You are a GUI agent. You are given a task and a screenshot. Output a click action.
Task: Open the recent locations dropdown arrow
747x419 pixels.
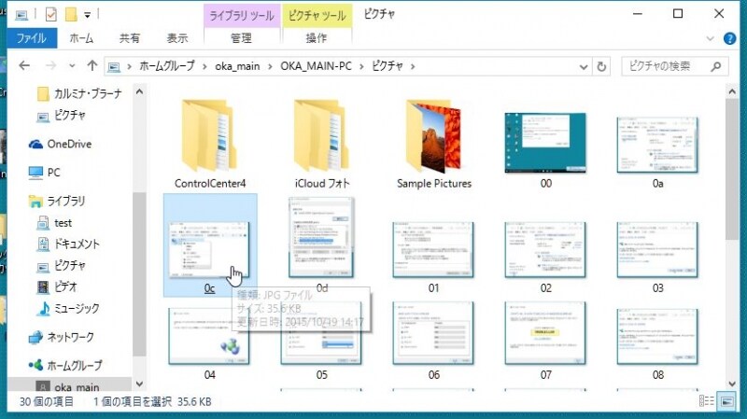click(x=72, y=67)
